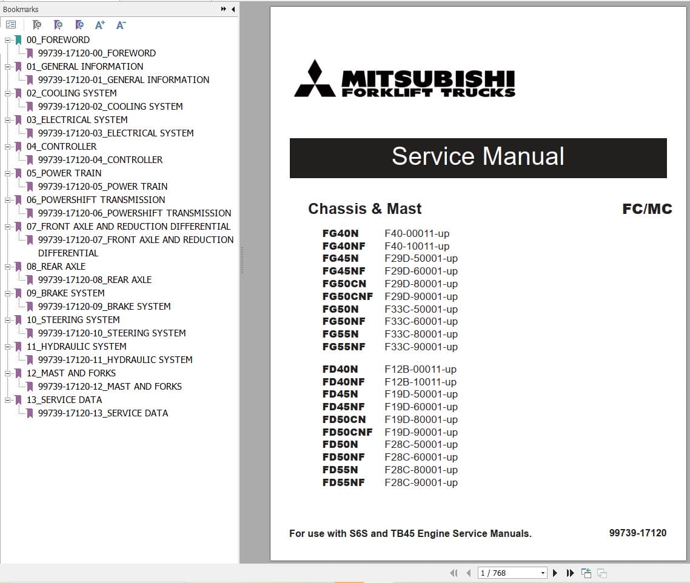The height and width of the screenshot is (583, 690).
Task: Collapse the 03_ELECTRICAL SYSTEM node
Action: 7,120
